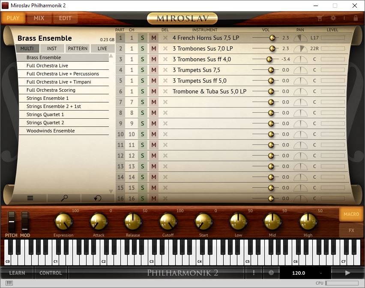Delete part 6 Trombone & Tuba instrument

click(x=165, y=91)
